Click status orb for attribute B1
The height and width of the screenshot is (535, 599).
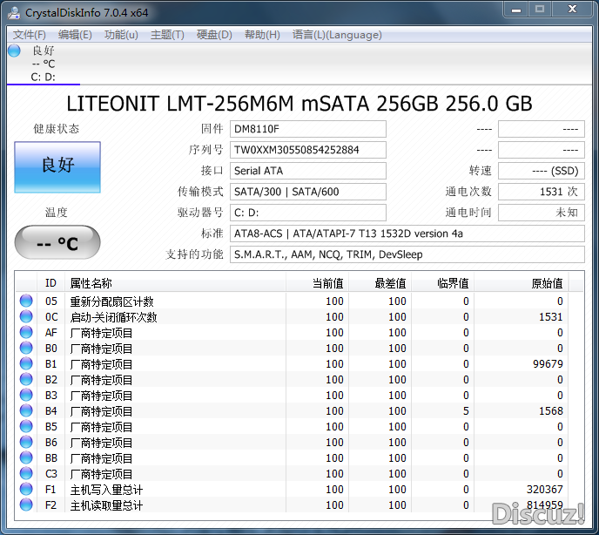tap(26, 363)
